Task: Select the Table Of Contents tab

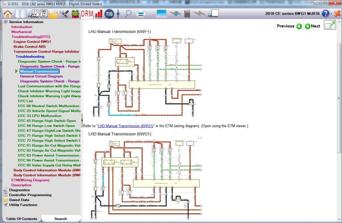Action: click(x=21, y=219)
